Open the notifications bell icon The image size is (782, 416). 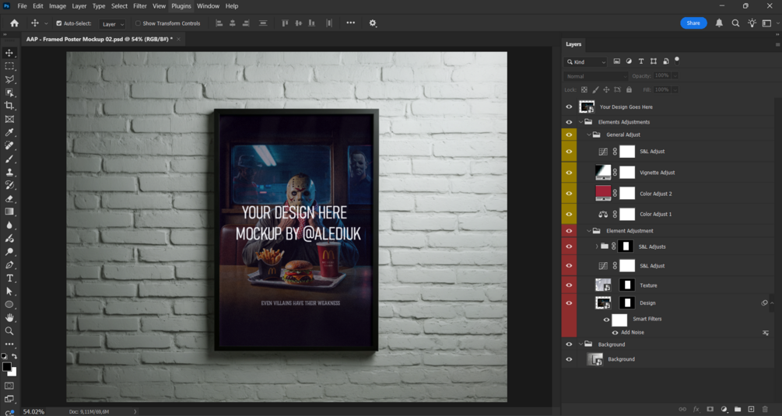[x=719, y=23]
